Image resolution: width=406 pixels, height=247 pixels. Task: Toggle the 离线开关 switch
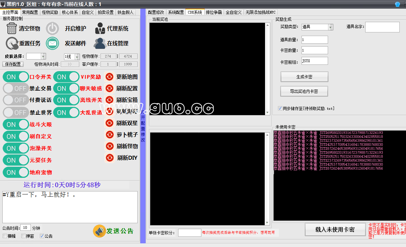(x=66, y=100)
